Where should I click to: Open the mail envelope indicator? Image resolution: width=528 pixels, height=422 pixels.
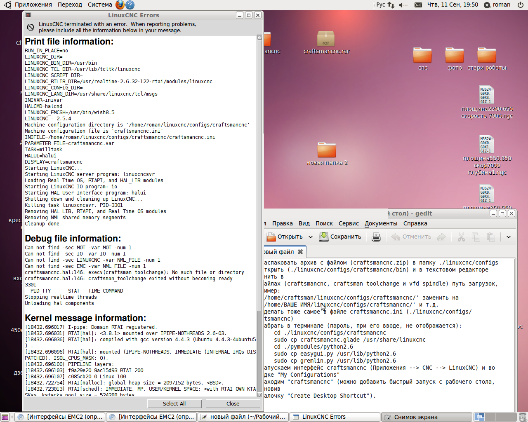pyautogui.click(x=418, y=5)
